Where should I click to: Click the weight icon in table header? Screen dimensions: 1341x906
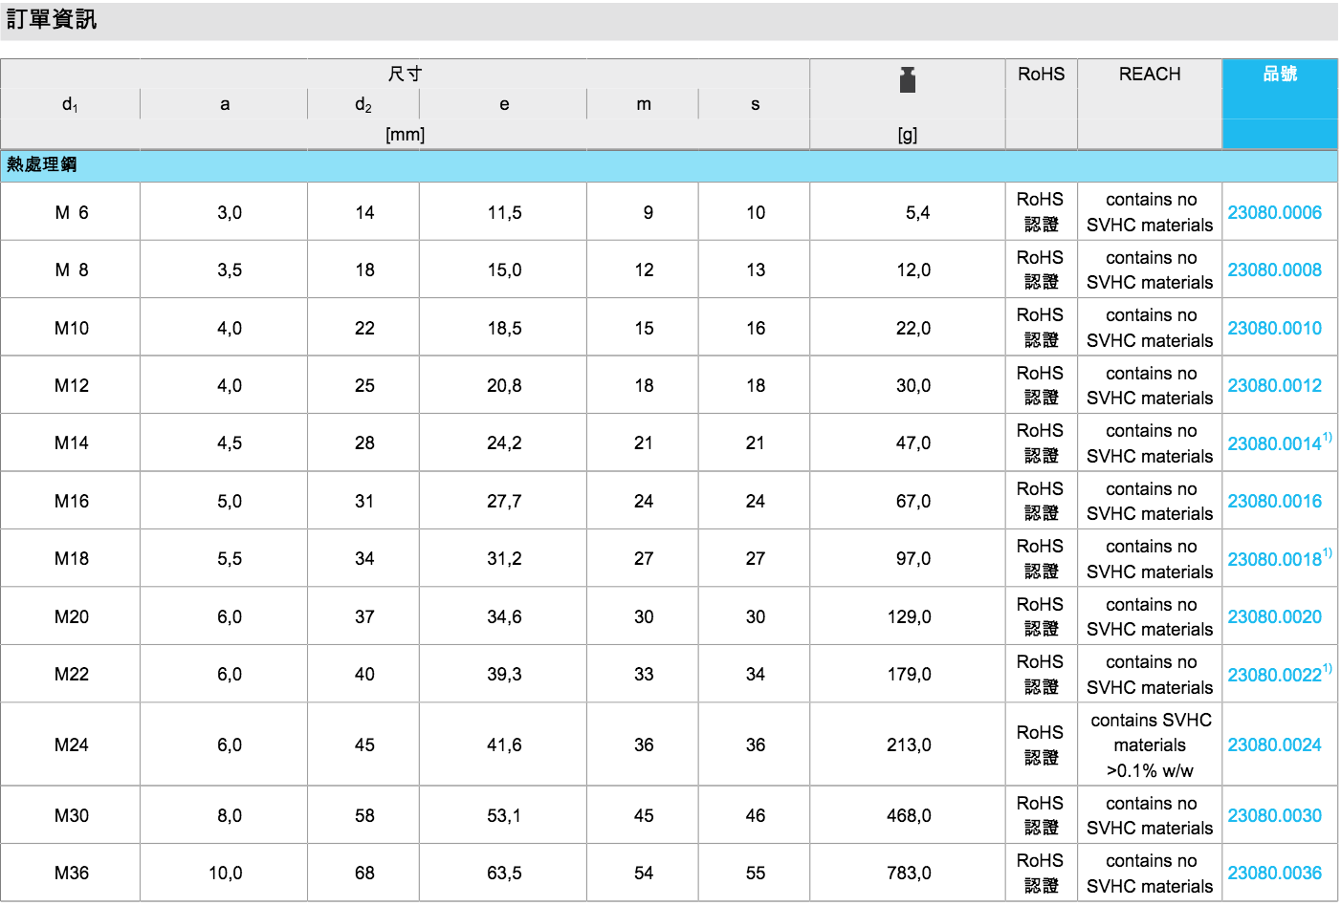[x=907, y=80]
